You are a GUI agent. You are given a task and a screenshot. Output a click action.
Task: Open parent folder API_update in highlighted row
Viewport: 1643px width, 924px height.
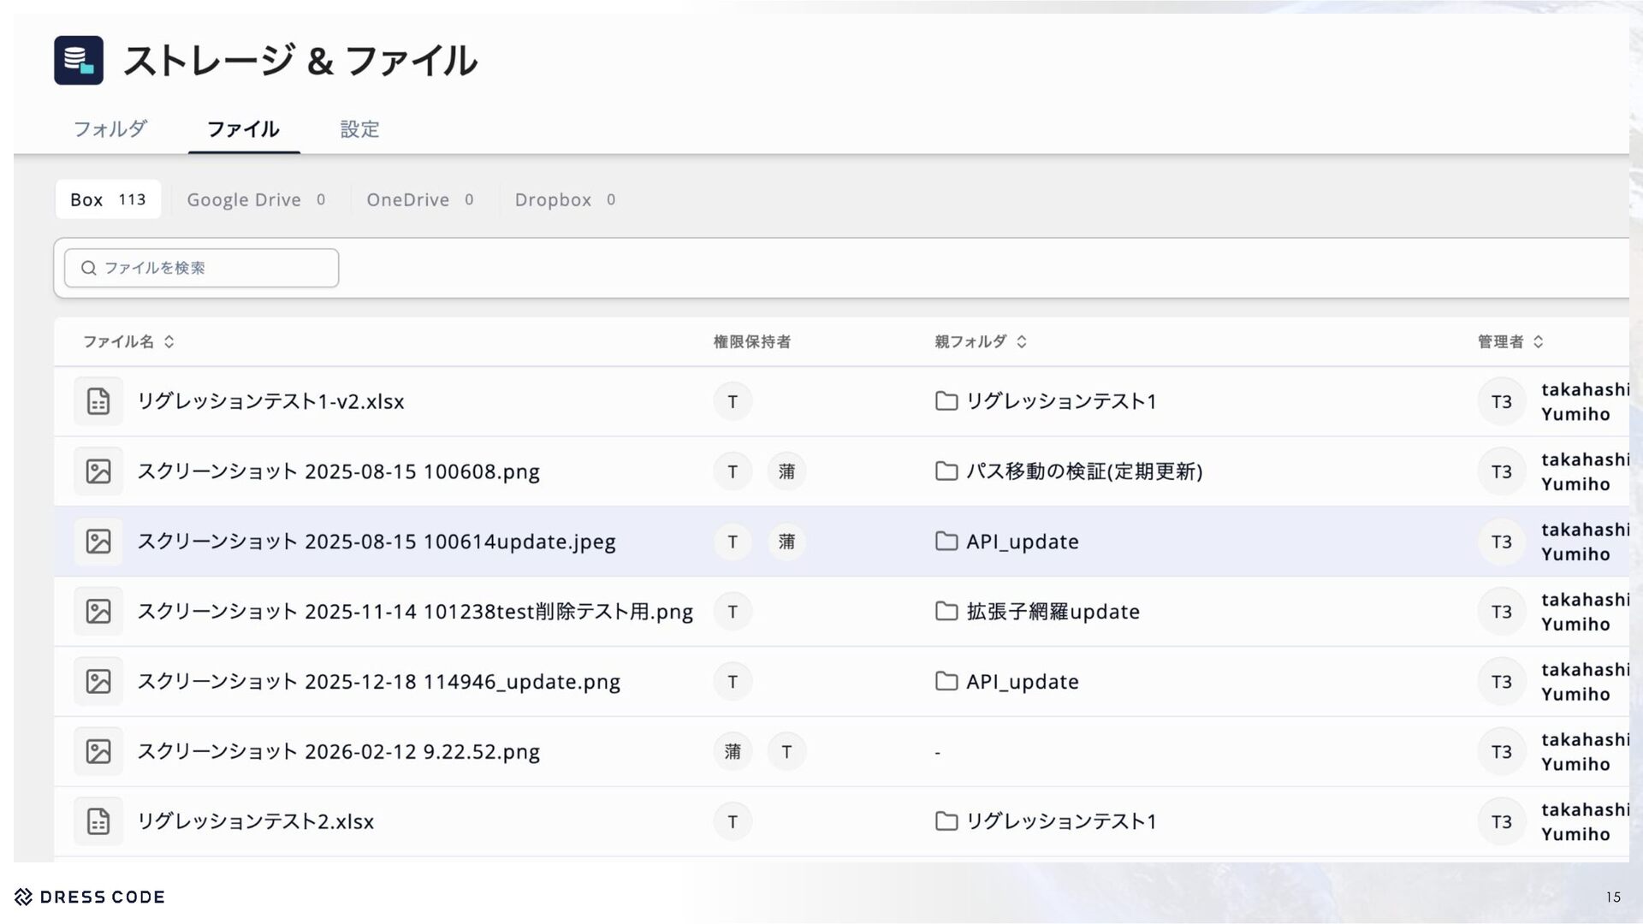1022,542
